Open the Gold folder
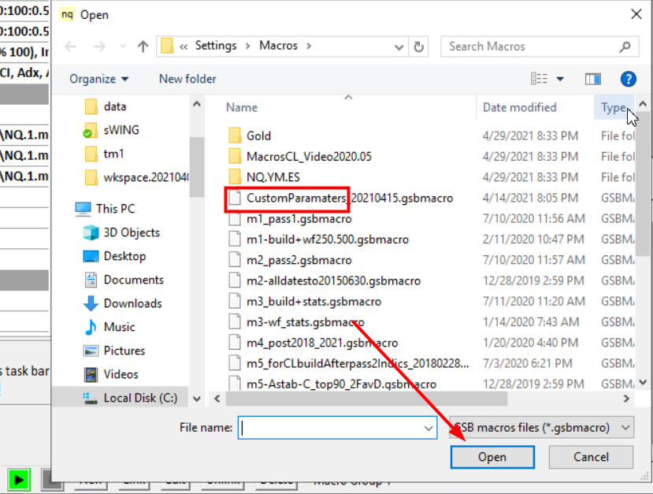This screenshot has width=653, height=494. coord(258,136)
